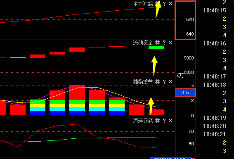
Task: Open help for 海洋寻底 indicator
Action: point(164,121)
